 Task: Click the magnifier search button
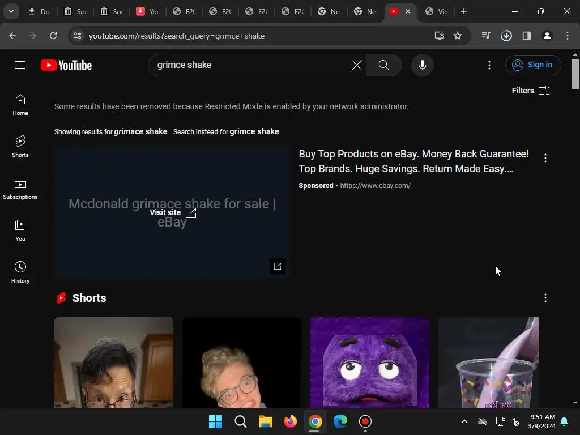(x=384, y=65)
